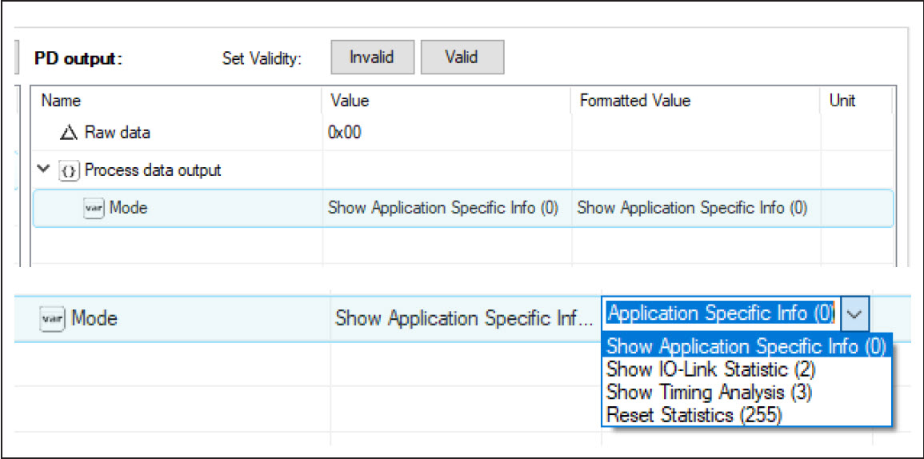Pick Reset Statistics (255) from list
This screenshot has width=924, height=459.
tap(694, 415)
